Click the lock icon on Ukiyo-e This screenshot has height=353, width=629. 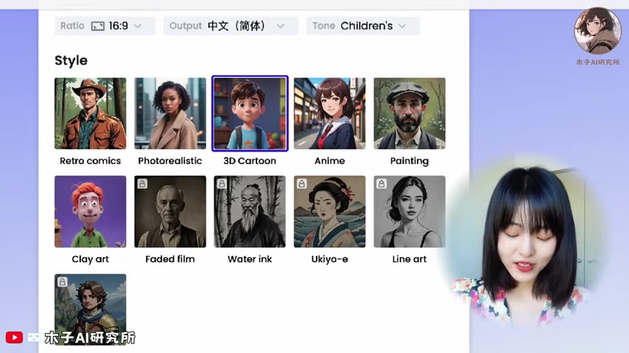(x=302, y=184)
